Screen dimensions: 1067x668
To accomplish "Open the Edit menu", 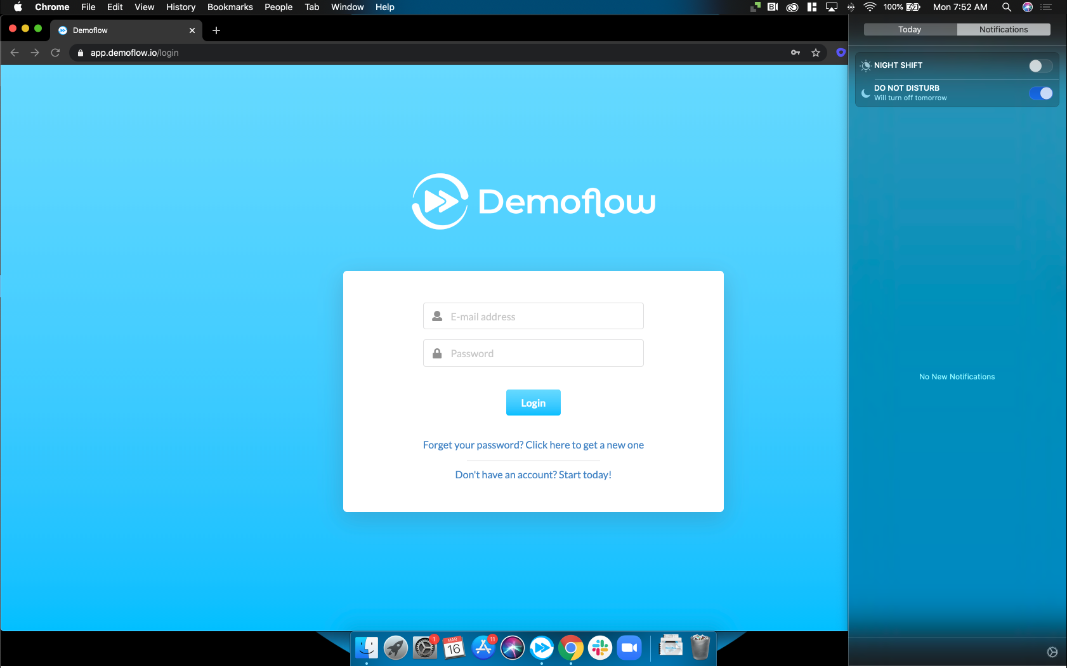I will [x=115, y=7].
